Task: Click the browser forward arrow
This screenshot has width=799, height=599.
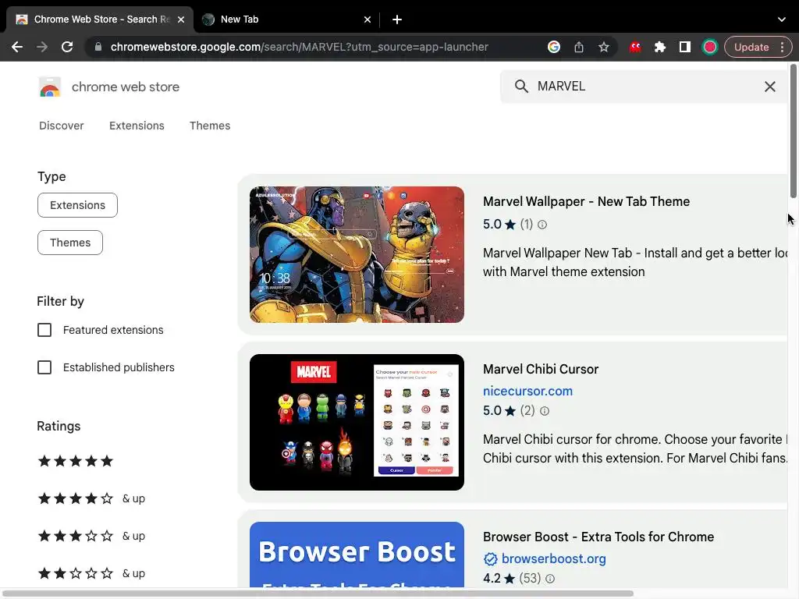Action: click(x=42, y=47)
